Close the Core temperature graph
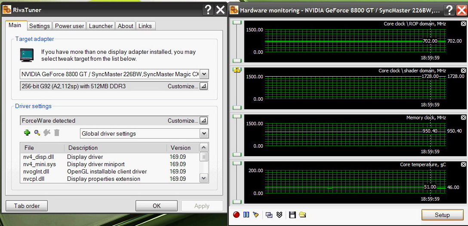Screen dimensions: 468x226 tap(463, 164)
